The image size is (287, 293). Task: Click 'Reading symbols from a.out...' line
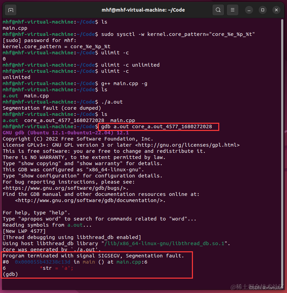click(x=47, y=225)
